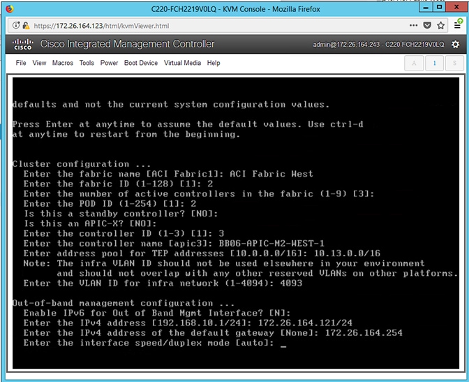Toggle the 1 num lock indicator button
The image size is (469, 382).
click(434, 63)
